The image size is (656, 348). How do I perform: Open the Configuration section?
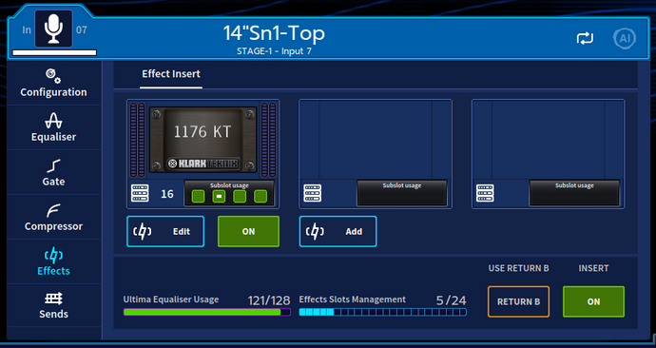(x=53, y=83)
